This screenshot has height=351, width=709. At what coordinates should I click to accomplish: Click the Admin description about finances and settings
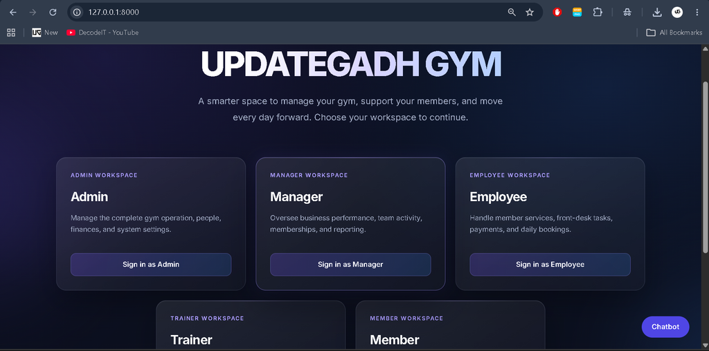tap(146, 224)
